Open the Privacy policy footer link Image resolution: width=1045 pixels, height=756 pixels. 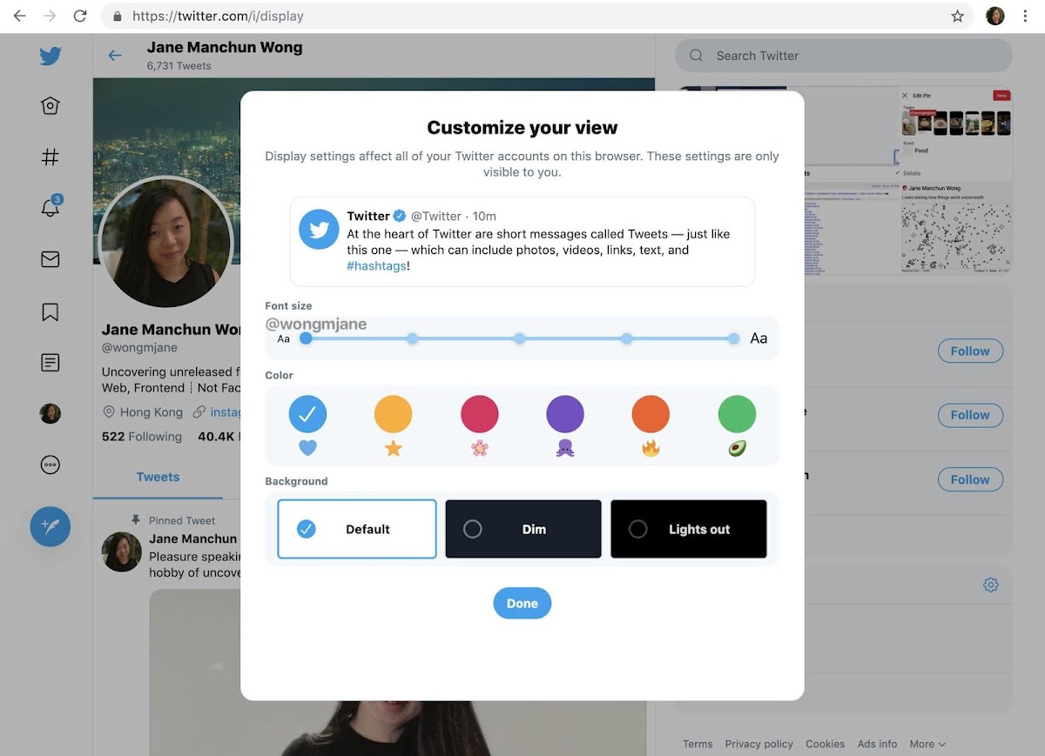759,744
